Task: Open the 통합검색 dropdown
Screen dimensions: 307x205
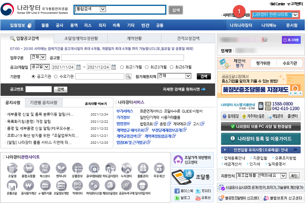Action: (x=91, y=9)
